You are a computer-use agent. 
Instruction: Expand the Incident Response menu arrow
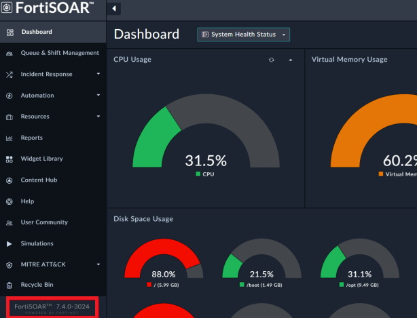tap(98, 74)
